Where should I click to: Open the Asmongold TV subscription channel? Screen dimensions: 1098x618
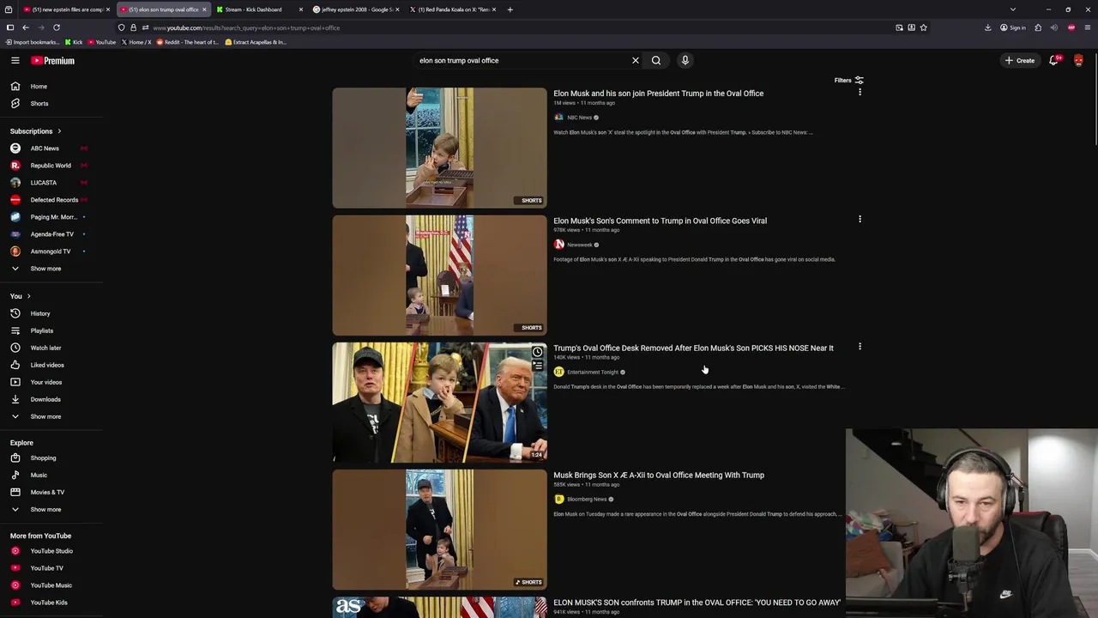tap(50, 251)
